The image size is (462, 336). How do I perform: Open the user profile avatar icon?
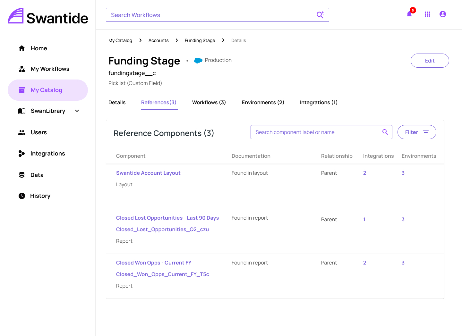pos(443,14)
